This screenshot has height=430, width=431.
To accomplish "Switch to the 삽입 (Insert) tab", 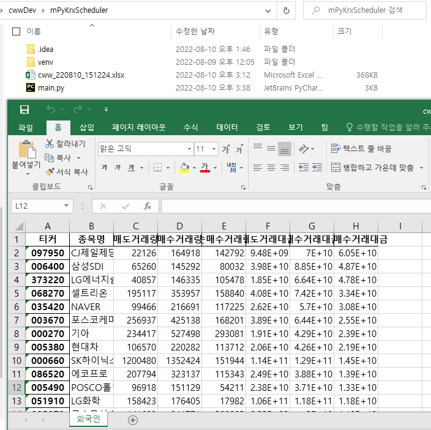I will [x=87, y=127].
